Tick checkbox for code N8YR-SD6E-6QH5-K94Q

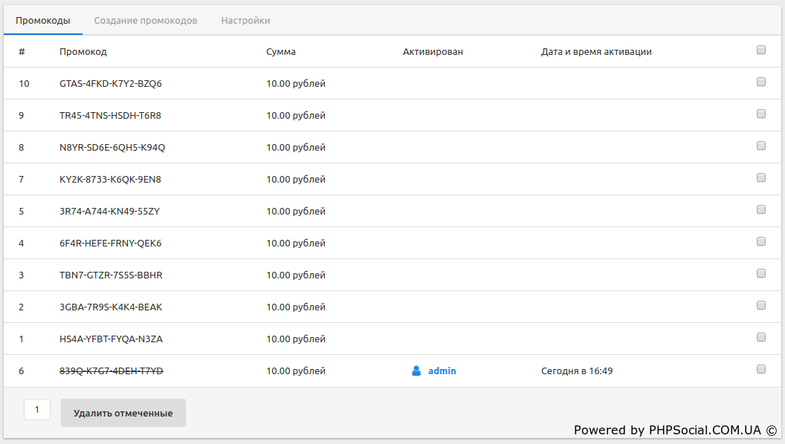coord(760,146)
